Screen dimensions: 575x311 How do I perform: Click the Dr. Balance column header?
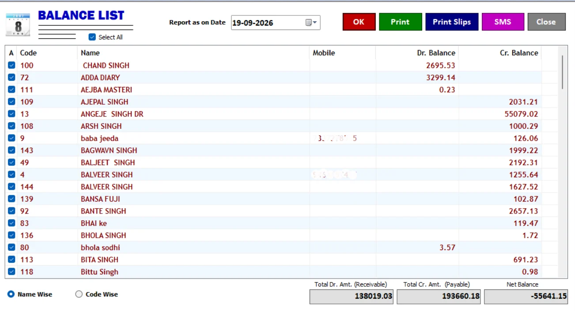pyautogui.click(x=417, y=53)
